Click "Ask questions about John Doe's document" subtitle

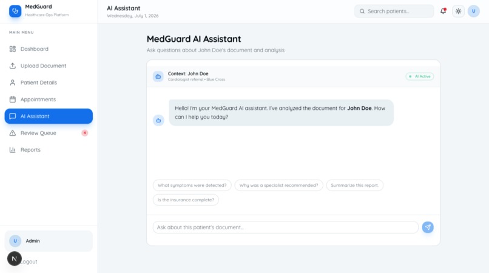[215, 50]
